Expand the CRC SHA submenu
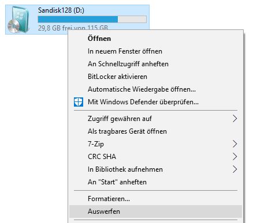 155,157
